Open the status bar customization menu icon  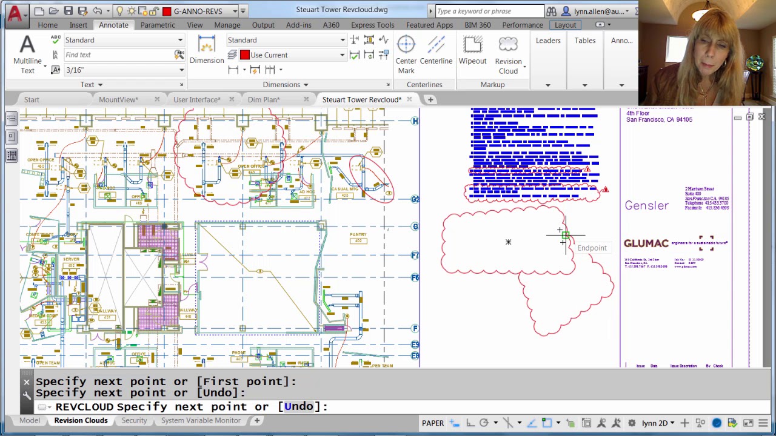[763, 423]
